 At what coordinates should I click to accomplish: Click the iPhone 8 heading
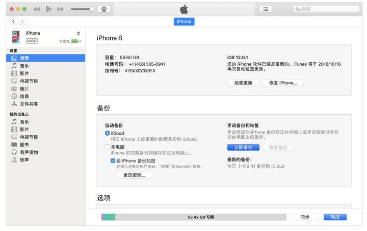(x=110, y=38)
